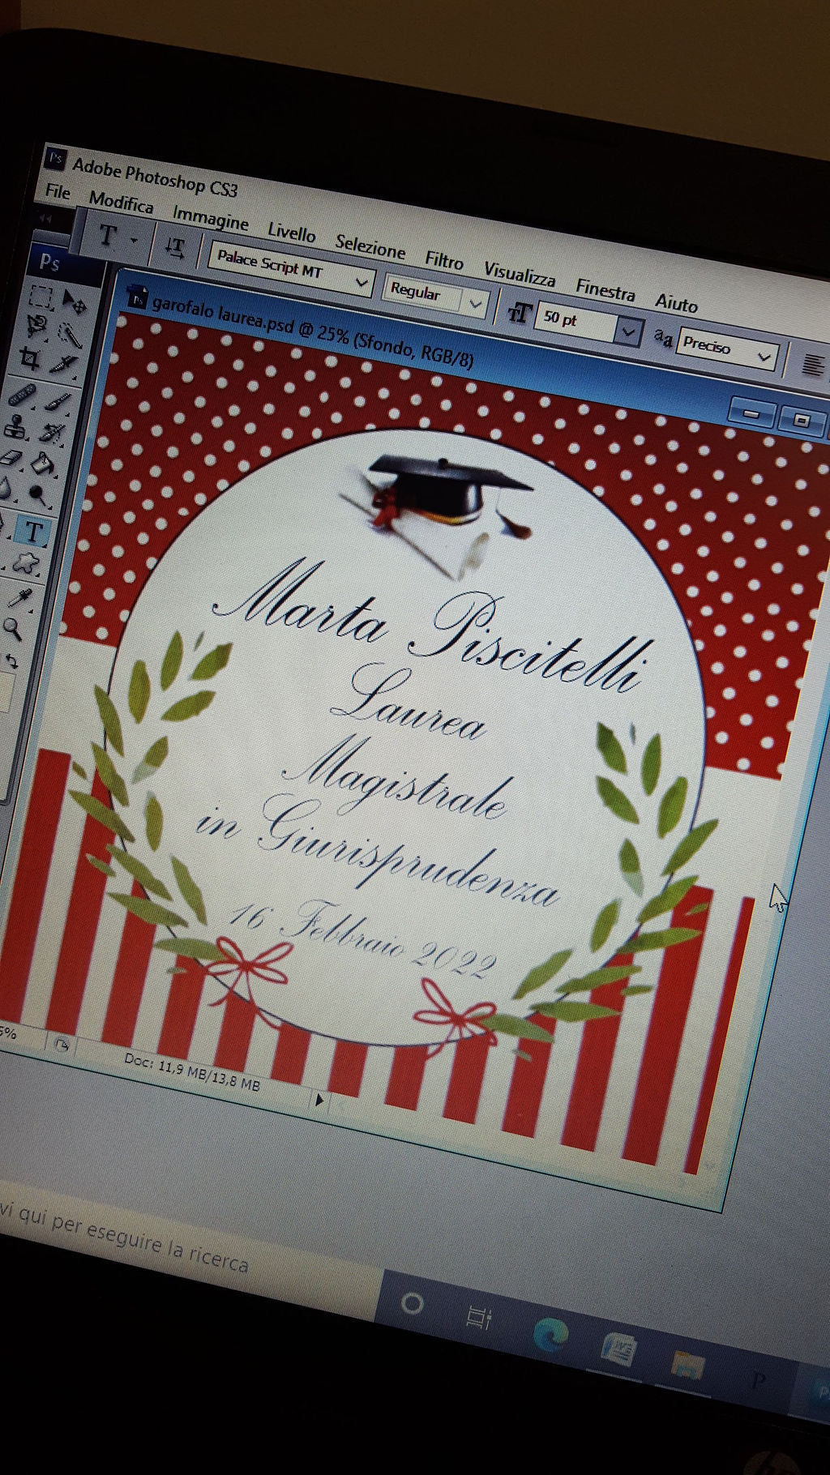
Task: Click the status bar info arrow
Action: coord(319,1100)
